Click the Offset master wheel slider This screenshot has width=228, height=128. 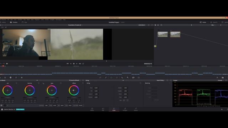click(74, 98)
